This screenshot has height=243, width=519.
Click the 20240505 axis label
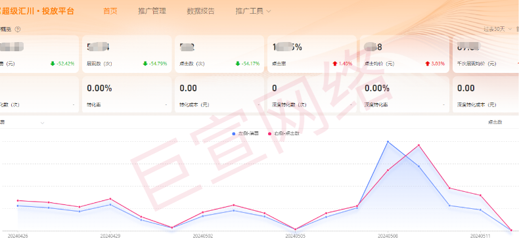[x=295, y=236]
